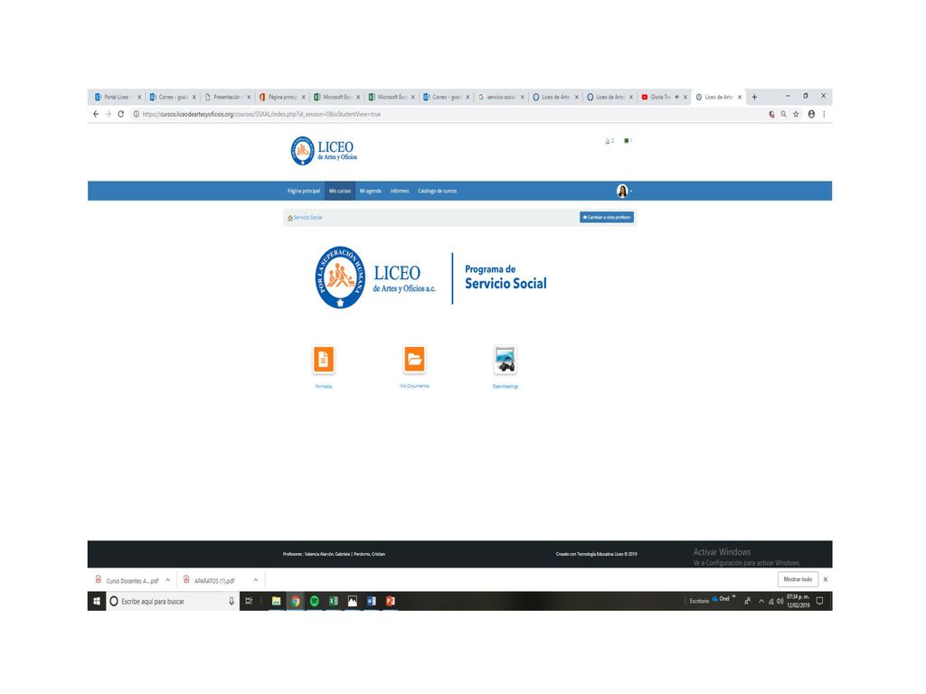Open the Photos app from taskbar
The width and height of the screenshot is (926, 694).
[x=352, y=601]
